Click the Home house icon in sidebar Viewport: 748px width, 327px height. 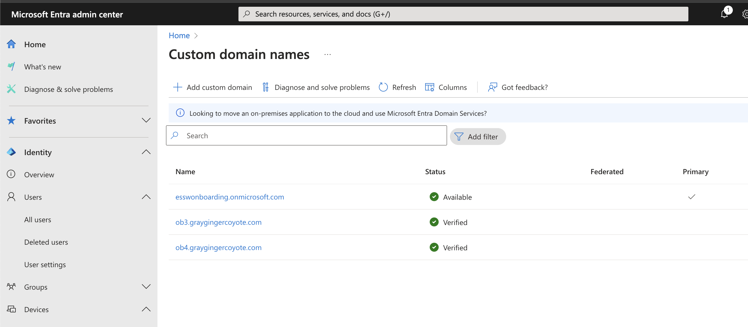pyautogui.click(x=11, y=44)
